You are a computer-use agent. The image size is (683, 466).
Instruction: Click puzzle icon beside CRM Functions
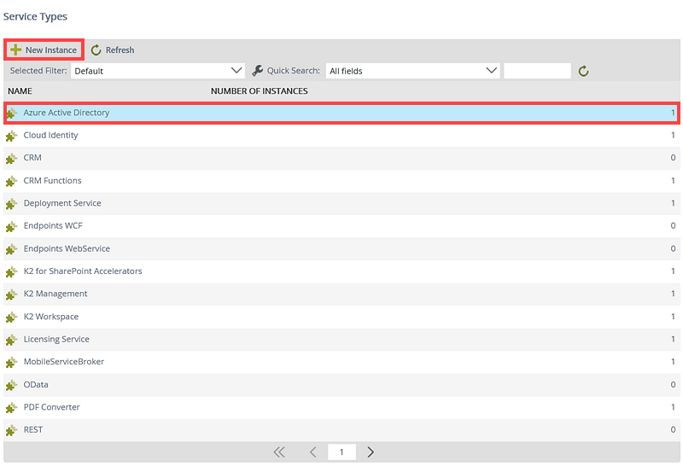click(11, 181)
